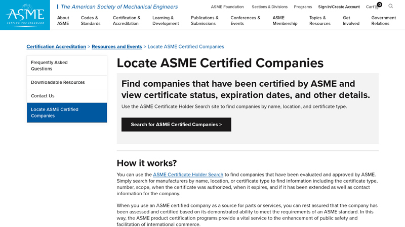Open the search magnifier icon

(x=390, y=6)
